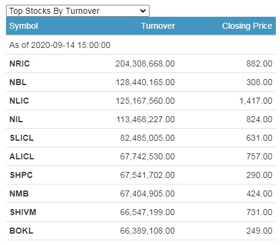
Task: Open the ALICL stock symbol
Action: click(22, 156)
